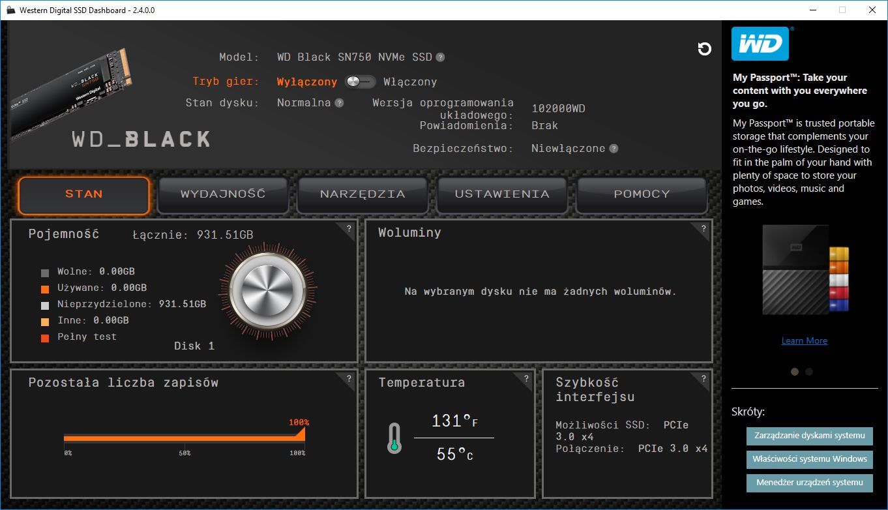The height and width of the screenshot is (510, 888).
Task: Close the SSD Dashboard window
Action: tap(872, 10)
